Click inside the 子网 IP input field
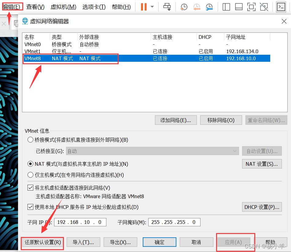 (80, 222)
